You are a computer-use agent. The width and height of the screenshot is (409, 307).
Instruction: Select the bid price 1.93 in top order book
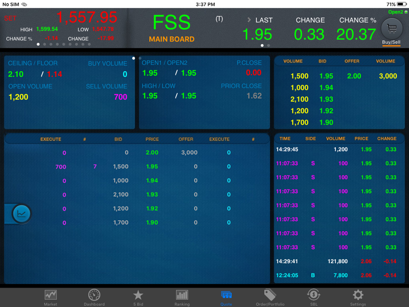[326, 99]
